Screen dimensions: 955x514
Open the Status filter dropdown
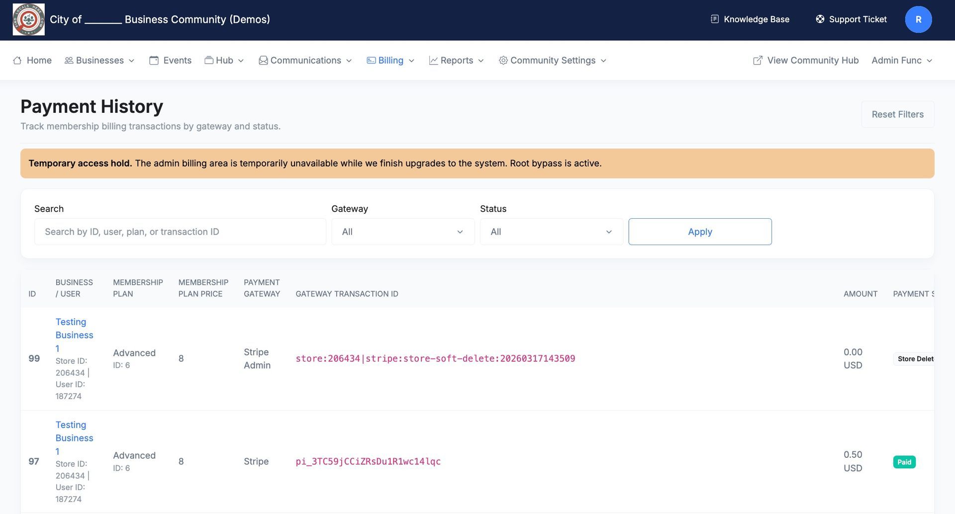[x=551, y=231]
